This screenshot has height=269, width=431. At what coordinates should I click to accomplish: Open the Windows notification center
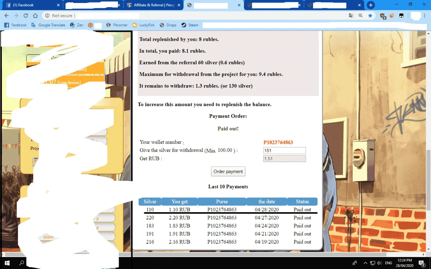(x=422, y=263)
